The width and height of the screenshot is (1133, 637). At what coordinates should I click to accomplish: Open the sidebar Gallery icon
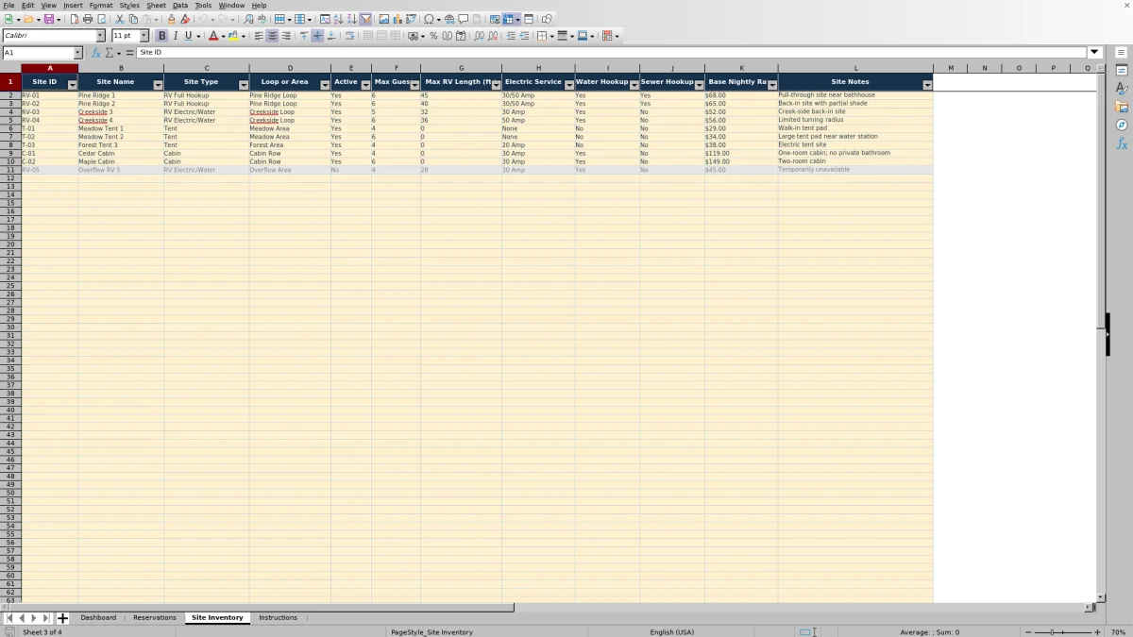pyautogui.click(x=1122, y=107)
